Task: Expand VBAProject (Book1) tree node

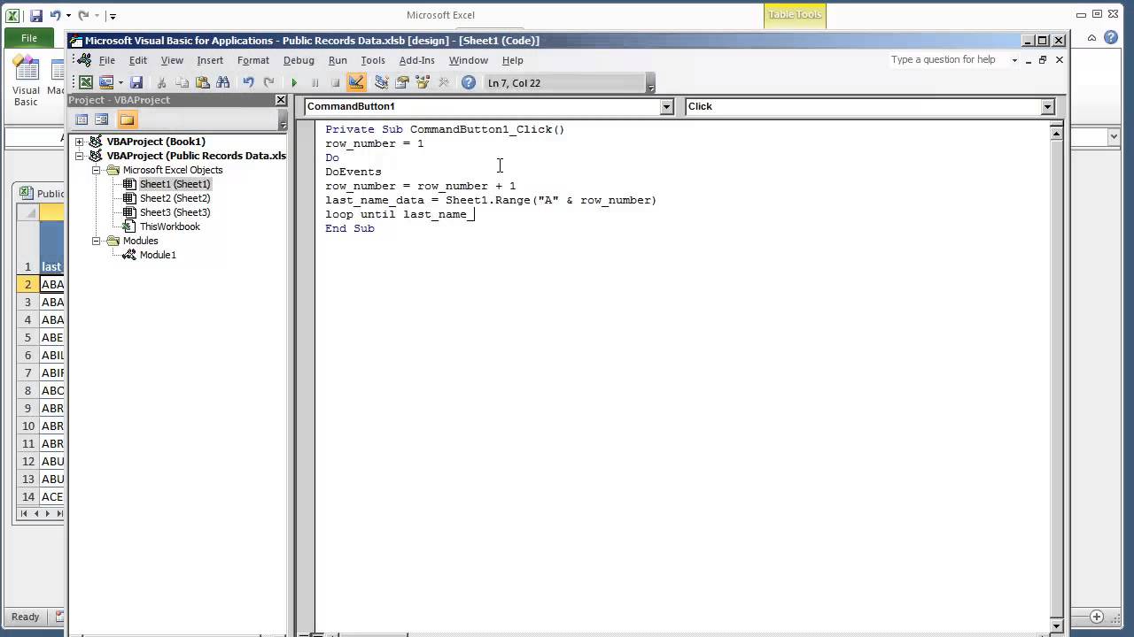Action: point(80,142)
